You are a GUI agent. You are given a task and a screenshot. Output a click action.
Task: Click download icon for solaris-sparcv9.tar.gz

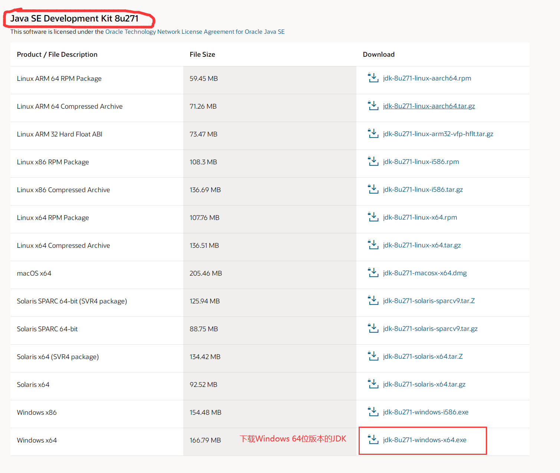pyautogui.click(x=373, y=328)
